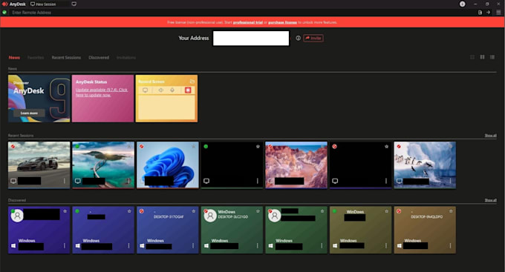Open options menu of offline black session tile

click(386, 181)
